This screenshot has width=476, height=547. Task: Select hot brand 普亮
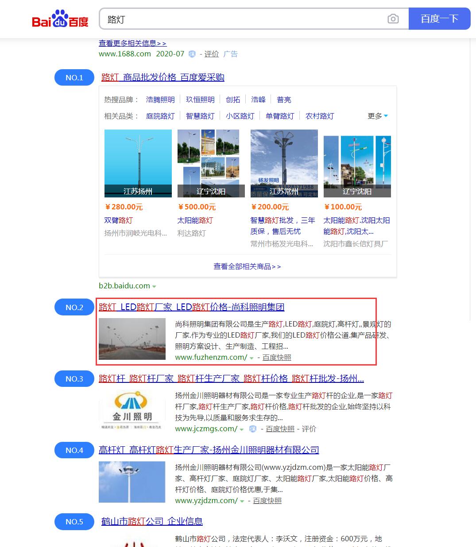tap(284, 100)
